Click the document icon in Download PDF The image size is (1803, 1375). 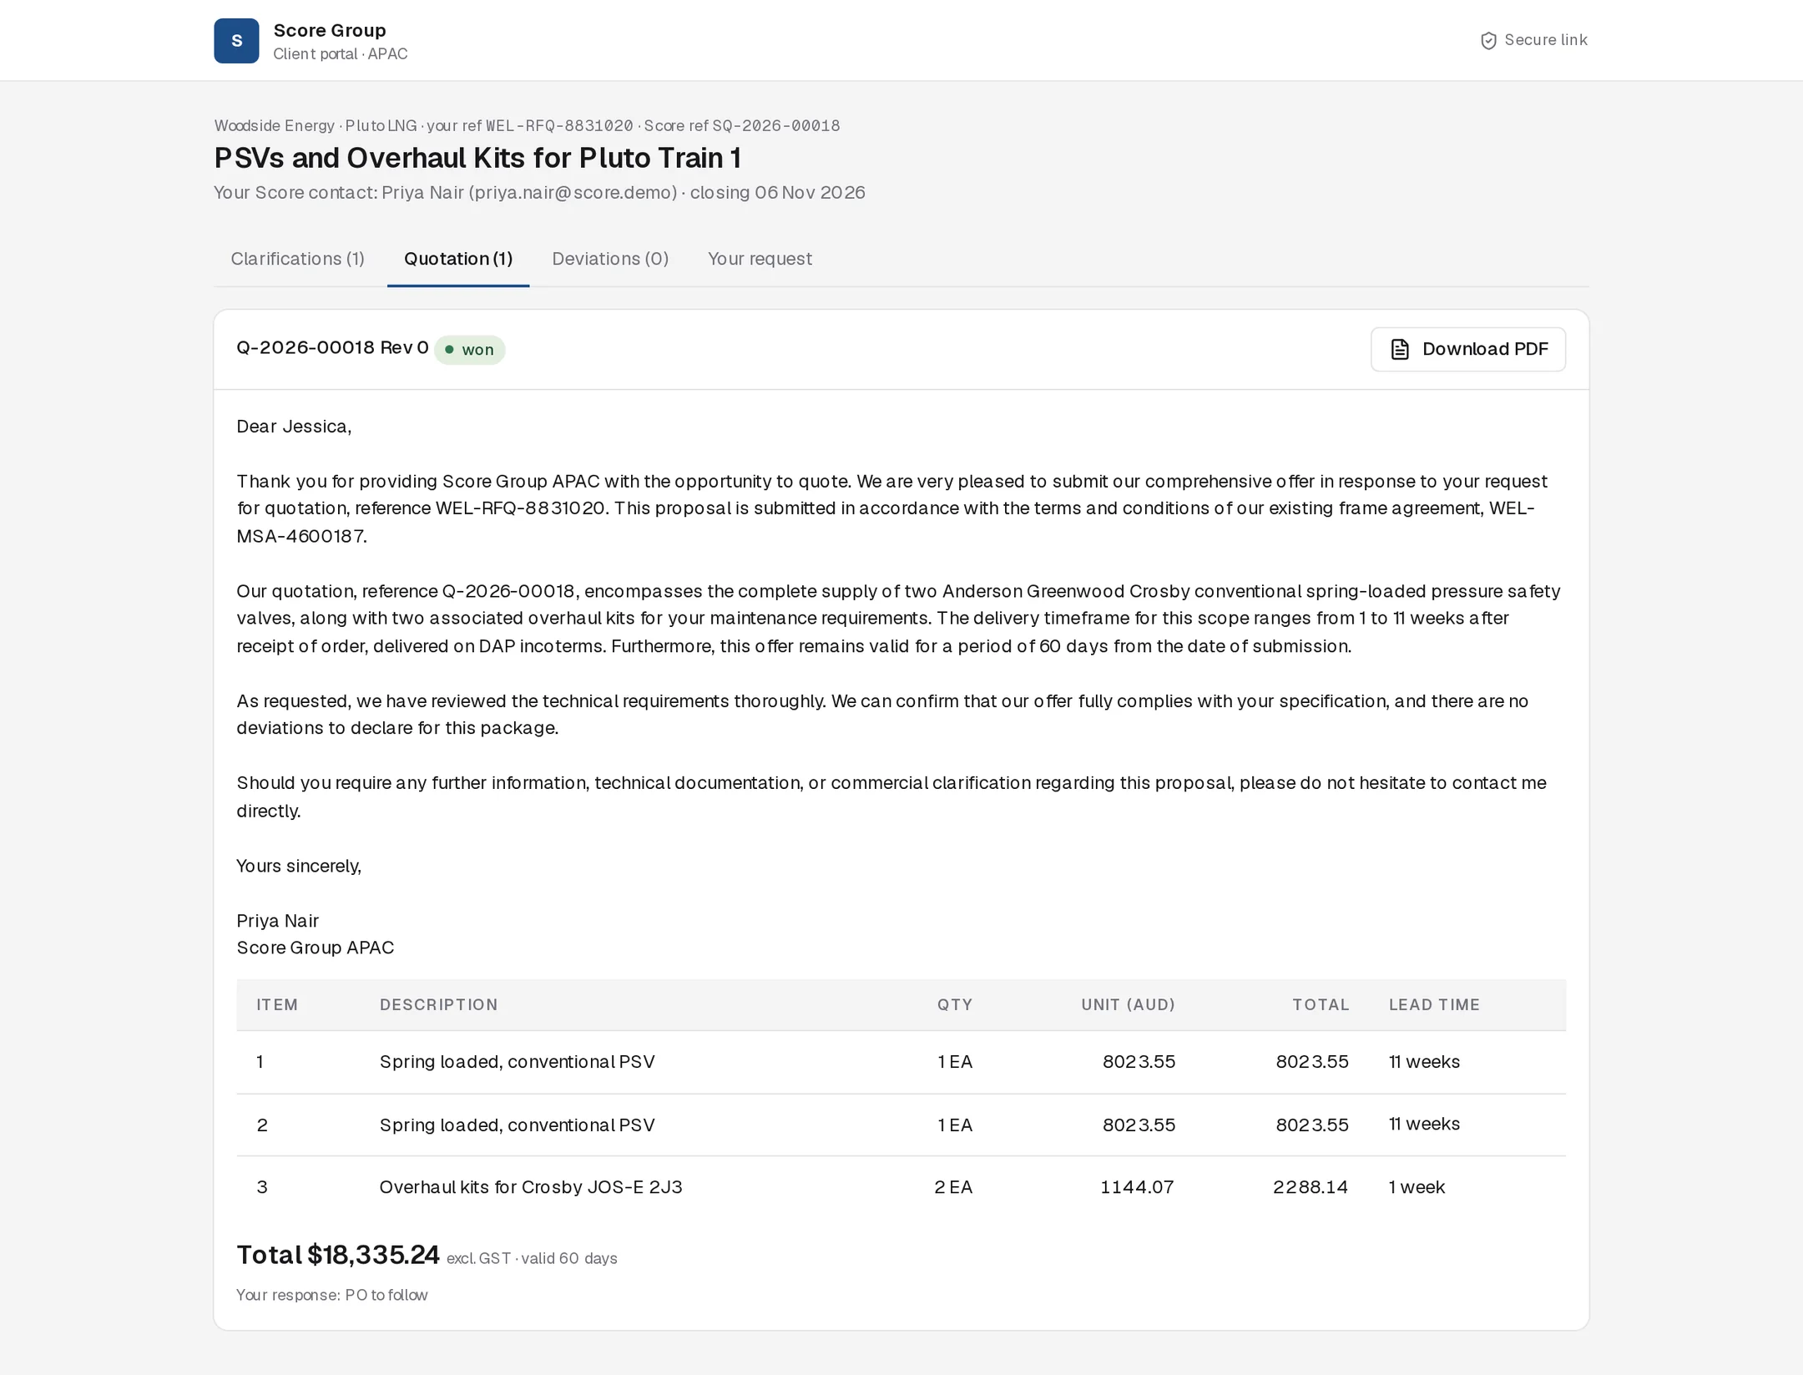pyautogui.click(x=1400, y=349)
